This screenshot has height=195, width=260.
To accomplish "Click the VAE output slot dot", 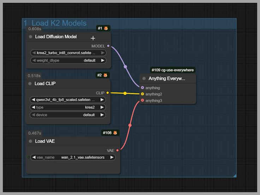I will [117, 150].
